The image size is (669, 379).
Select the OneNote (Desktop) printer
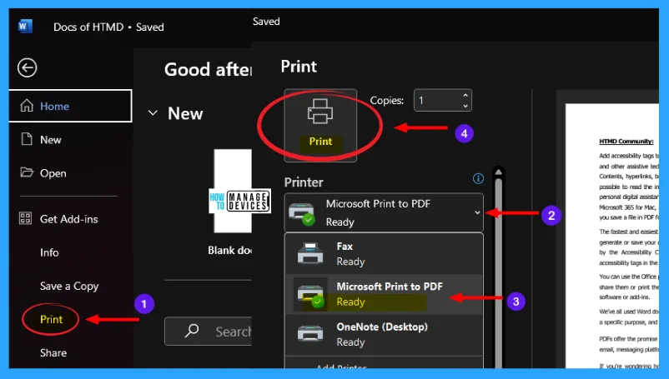coord(384,335)
